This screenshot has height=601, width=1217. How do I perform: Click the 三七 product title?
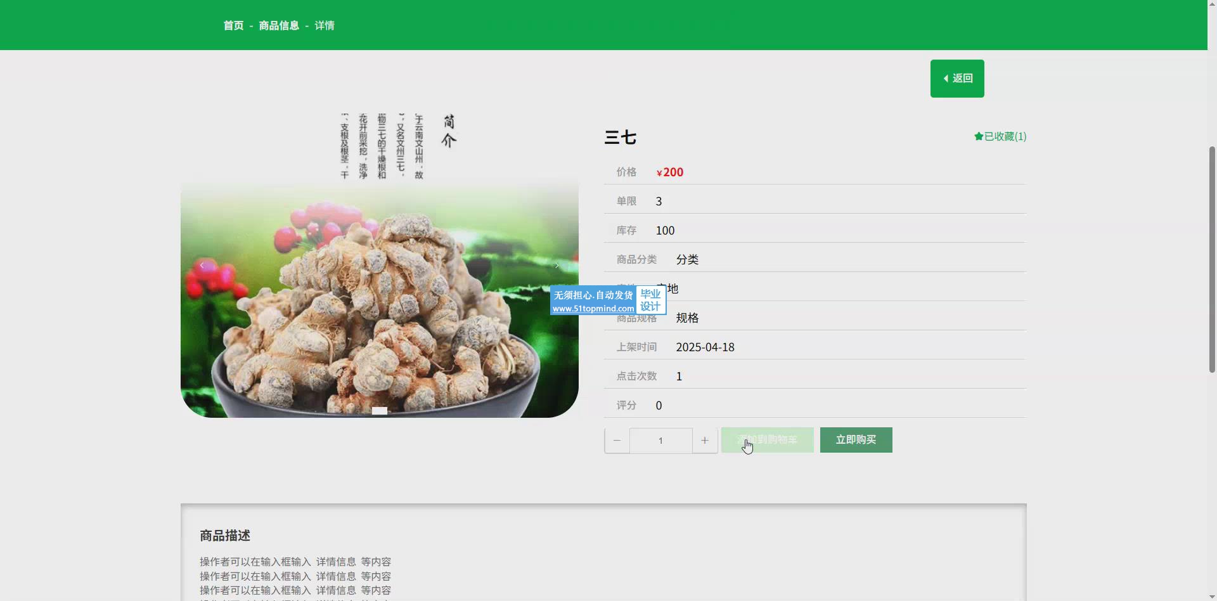[x=620, y=138]
